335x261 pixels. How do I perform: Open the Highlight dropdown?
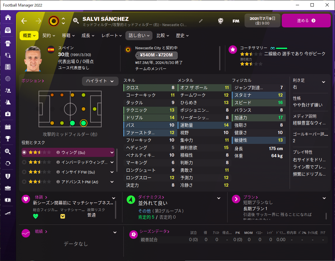[x=100, y=81]
